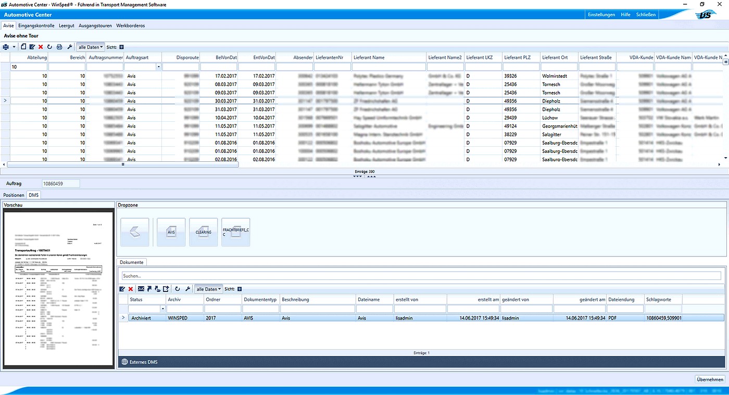Switch to the Eingangskontrolle tab
The height and width of the screenshot is (395, 729).
(x=36, y=26)
